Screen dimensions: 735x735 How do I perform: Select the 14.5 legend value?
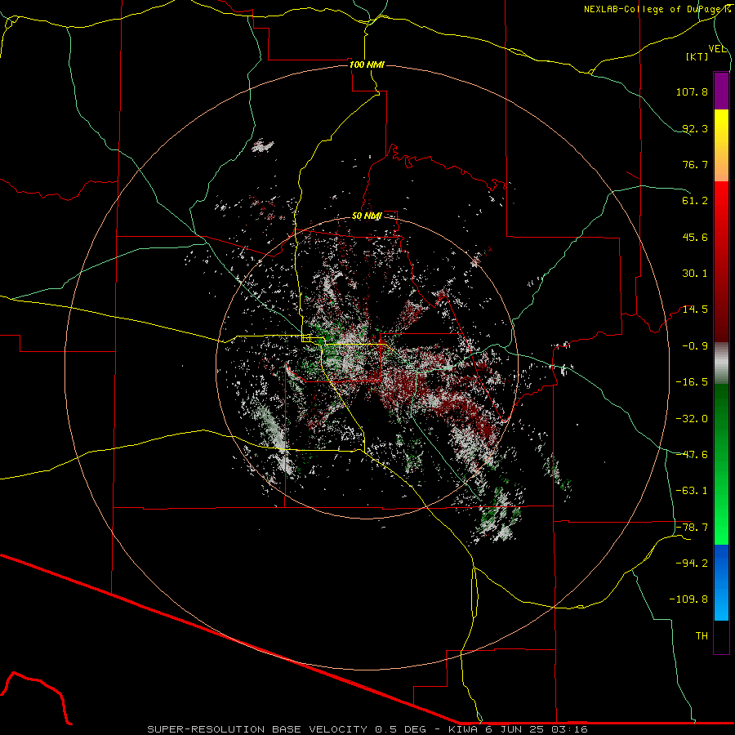695,310
